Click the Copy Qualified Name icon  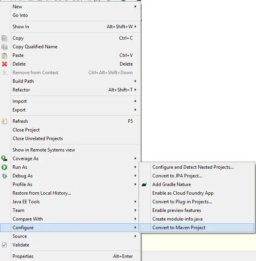click(x=5, y=47)
